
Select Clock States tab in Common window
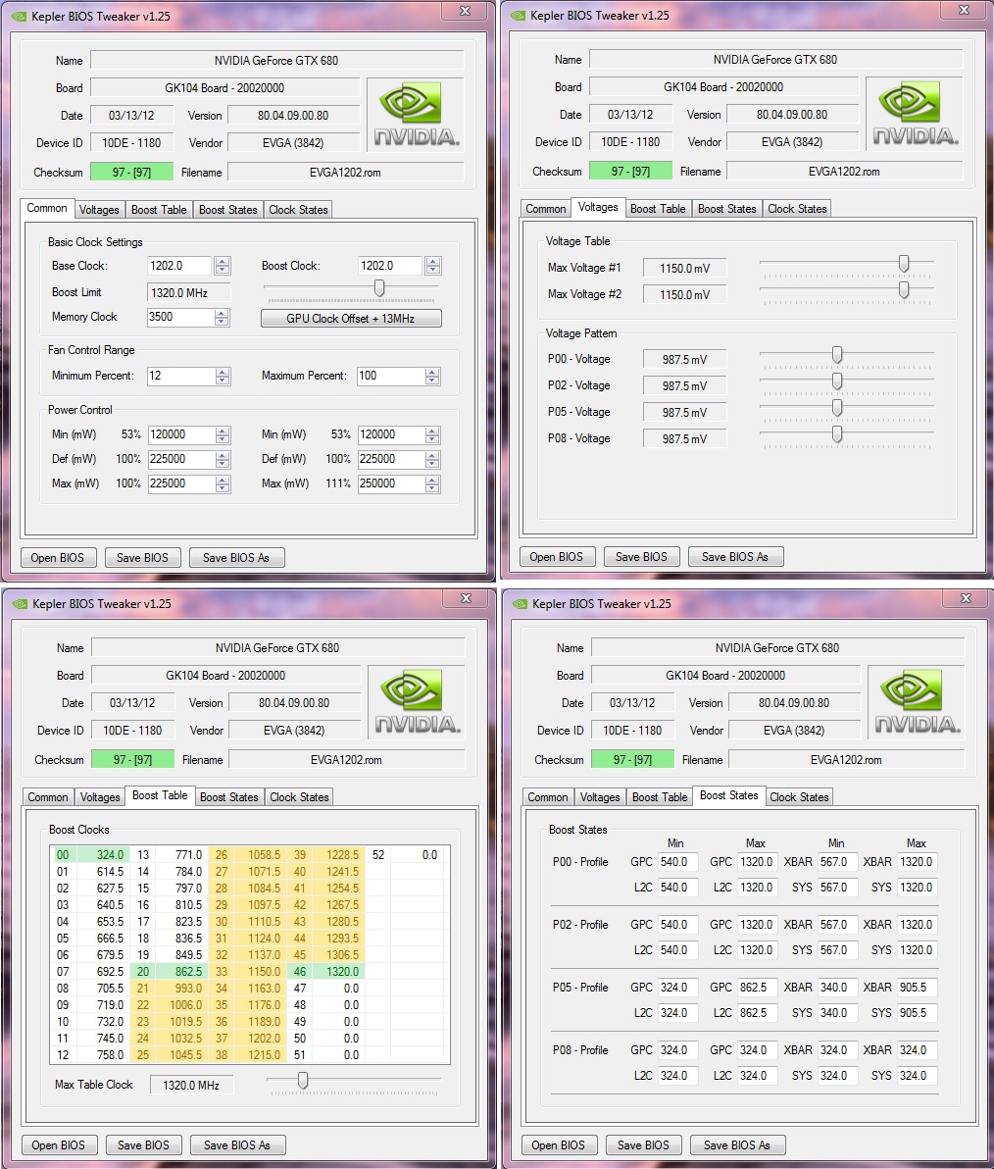(298, 210)
